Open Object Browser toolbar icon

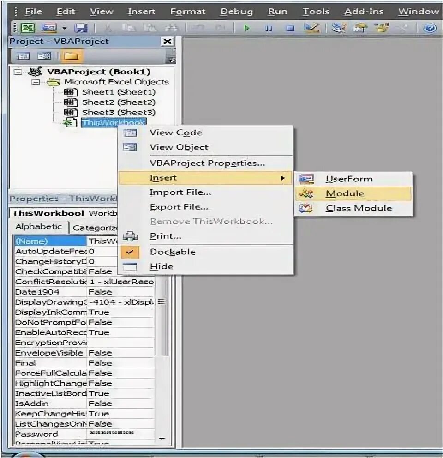(x=382, y=28)
